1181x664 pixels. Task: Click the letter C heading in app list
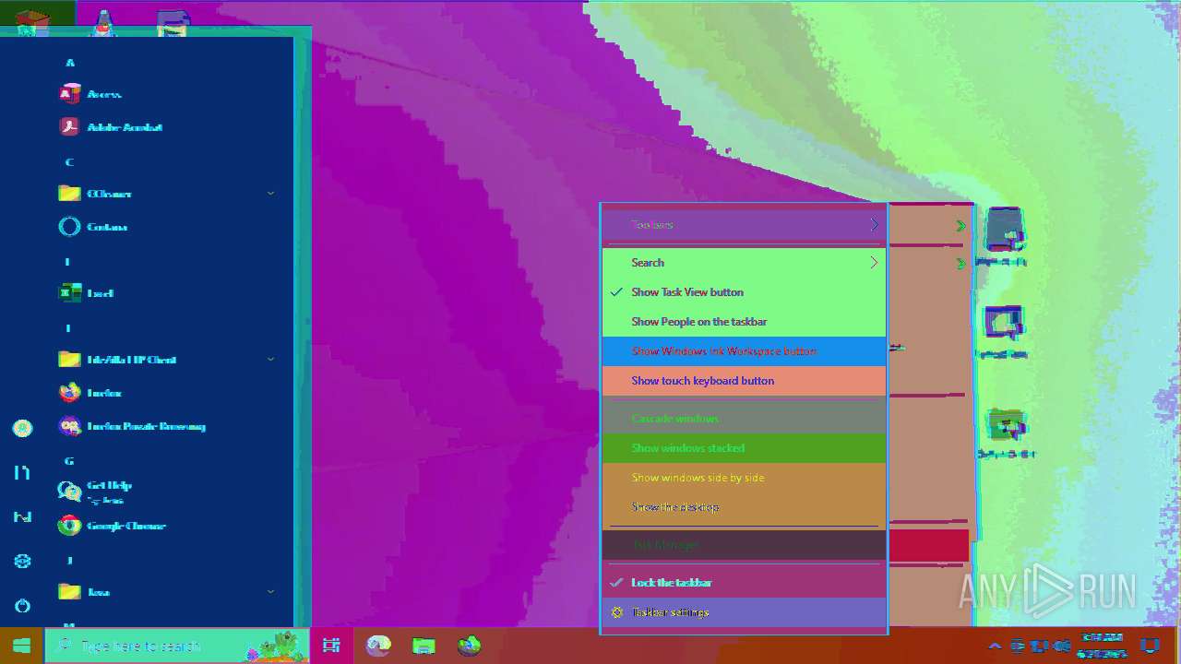[x=69, y=162]
